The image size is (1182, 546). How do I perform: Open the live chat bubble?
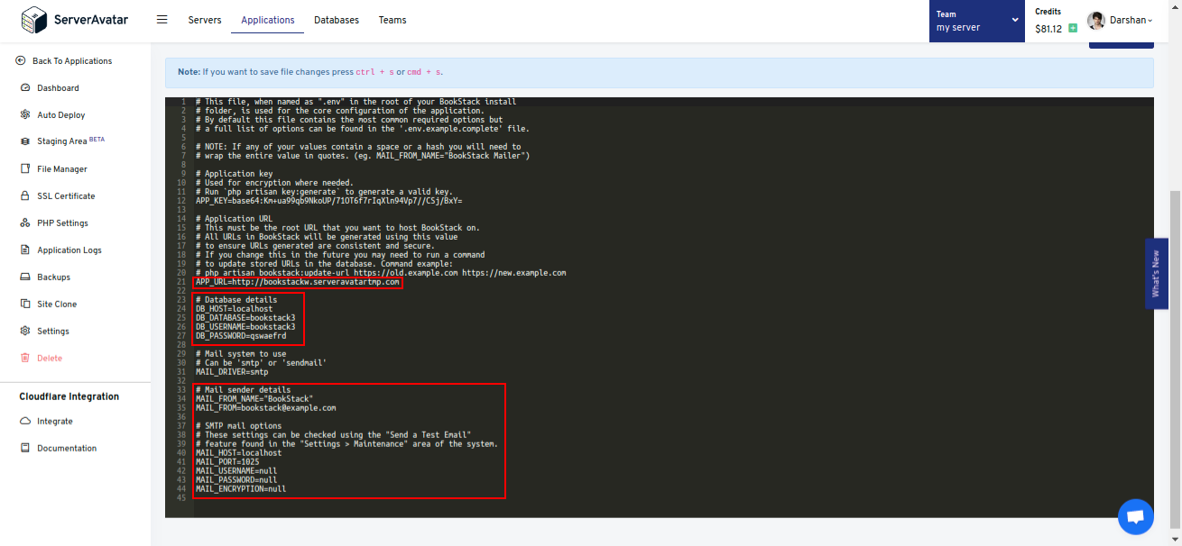pos(1135,517)
